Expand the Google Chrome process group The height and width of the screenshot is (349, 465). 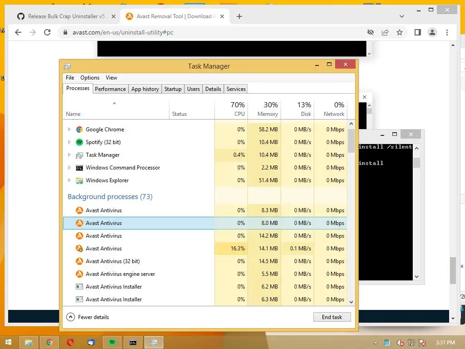69,130
